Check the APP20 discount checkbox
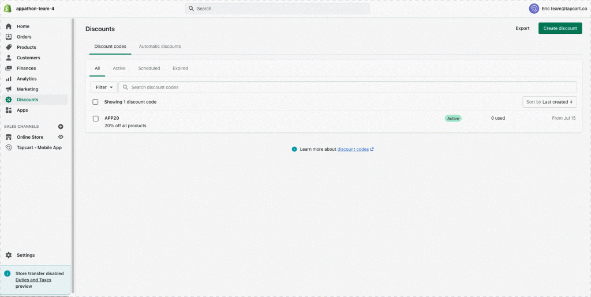 click(96, 119)
